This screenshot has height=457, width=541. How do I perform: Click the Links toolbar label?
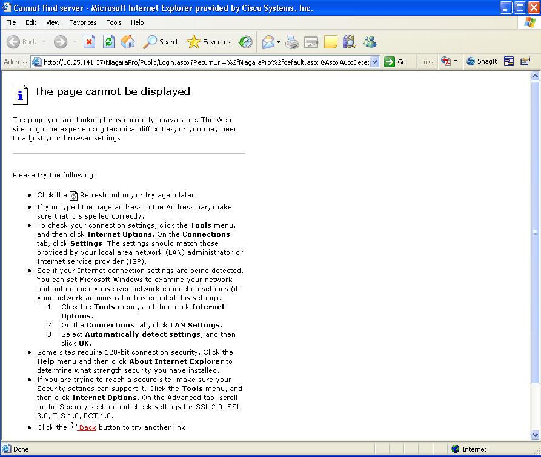pos(426,62)
